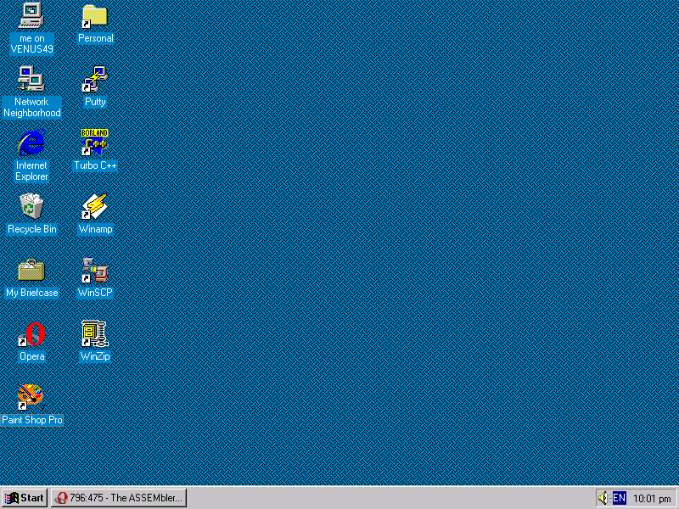The image size is (679, 509).
Task: Select the 'me on VENUS49' computer icon
Action: click(x=31, y=15)
